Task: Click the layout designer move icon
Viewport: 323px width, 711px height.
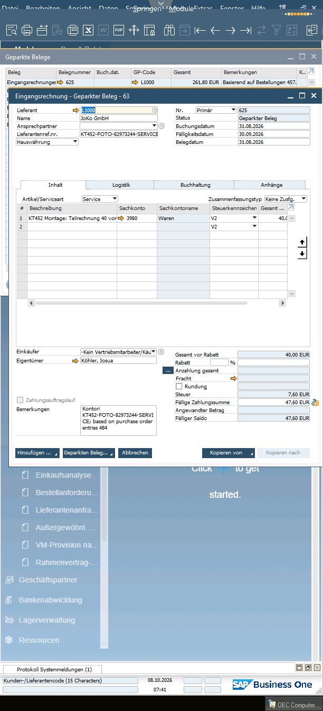Action: point(134,30)
